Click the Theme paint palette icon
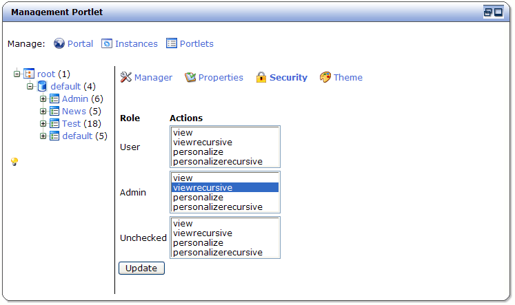Viewport: 515px width, 305px height. click(x=325, y=77)
